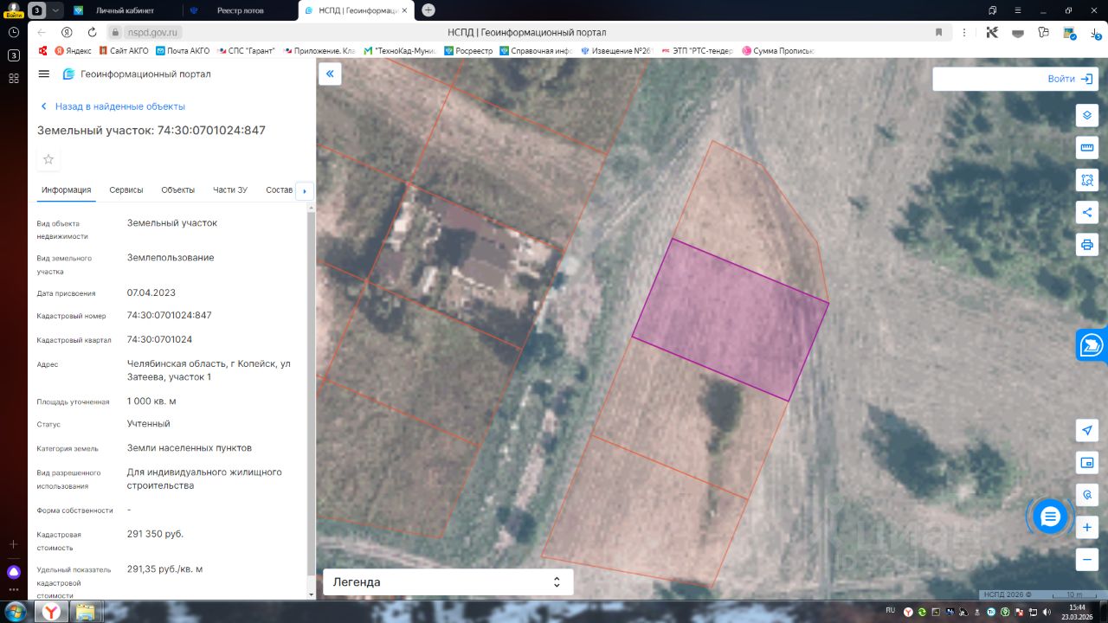The width and height of the screenshot is (1108, 623).
Task: Expand the Легенда dropdown
Action: tap(448, 582)
